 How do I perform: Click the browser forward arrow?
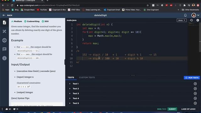(x=8, y=5)
